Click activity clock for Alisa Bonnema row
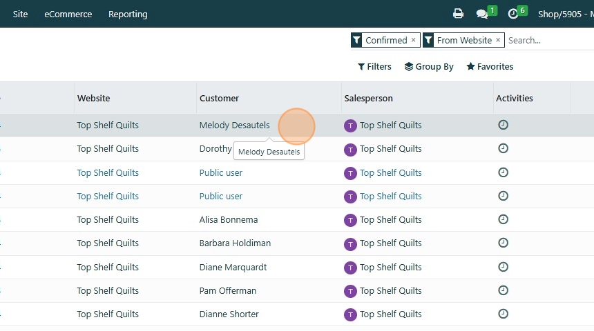Image resolution: width=594 pixels, height=331 pixels. [504, 219]
